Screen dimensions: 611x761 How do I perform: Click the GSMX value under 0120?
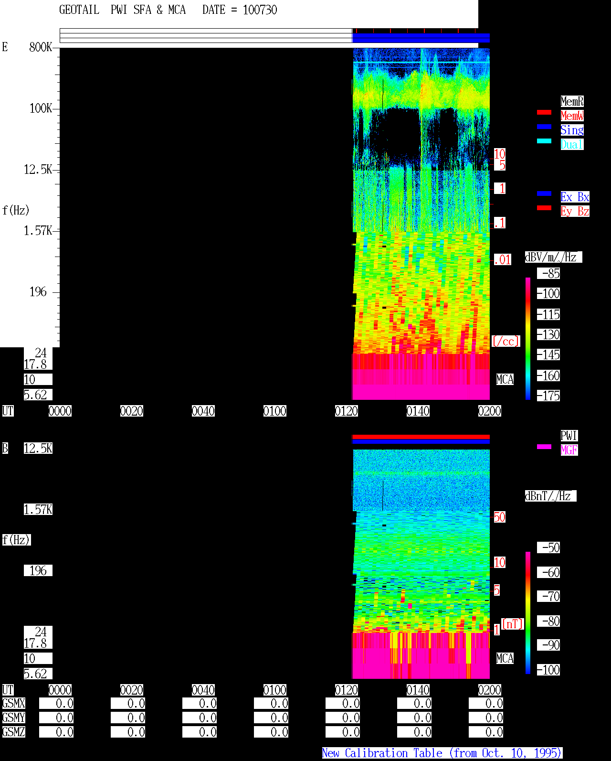(x=343, y=703)
